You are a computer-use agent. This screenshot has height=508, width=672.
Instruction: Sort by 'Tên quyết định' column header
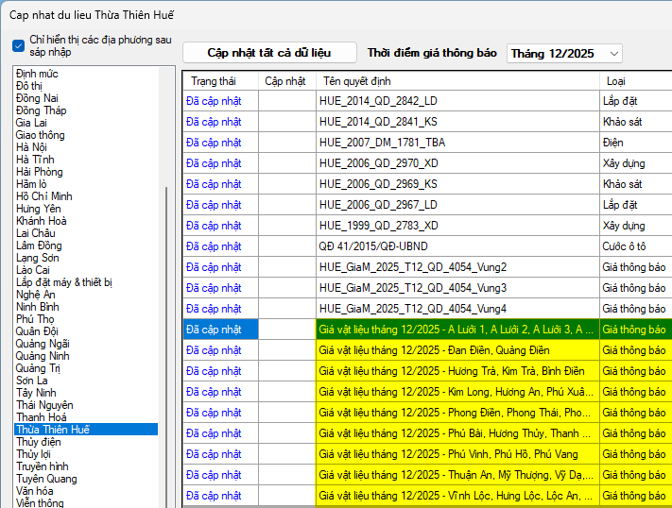click(x=356, y=81)
